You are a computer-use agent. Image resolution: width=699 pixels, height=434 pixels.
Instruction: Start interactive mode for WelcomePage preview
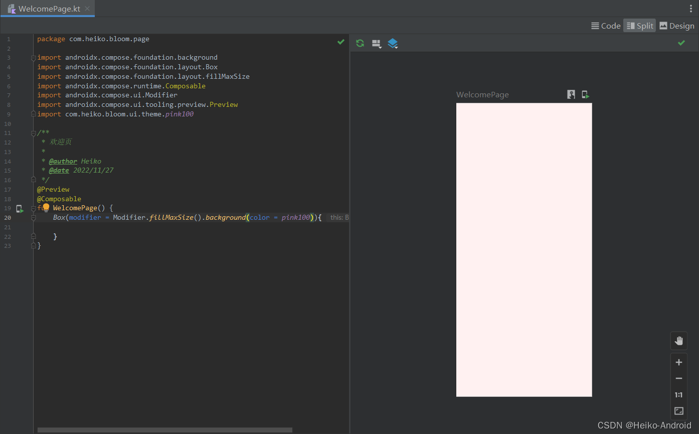(x=571, y=94)
